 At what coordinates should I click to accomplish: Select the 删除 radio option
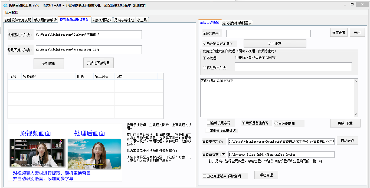[237, 58]
